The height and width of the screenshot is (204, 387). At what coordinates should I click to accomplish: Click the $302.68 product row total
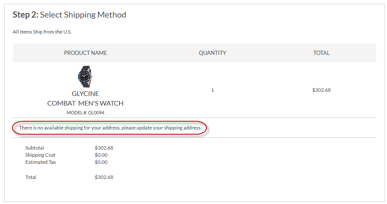(x=321, y=90)
